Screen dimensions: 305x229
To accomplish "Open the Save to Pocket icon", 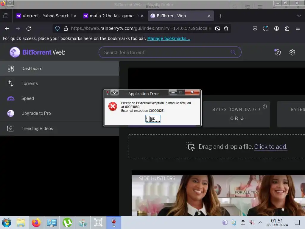I will click(x=255, y=28).
